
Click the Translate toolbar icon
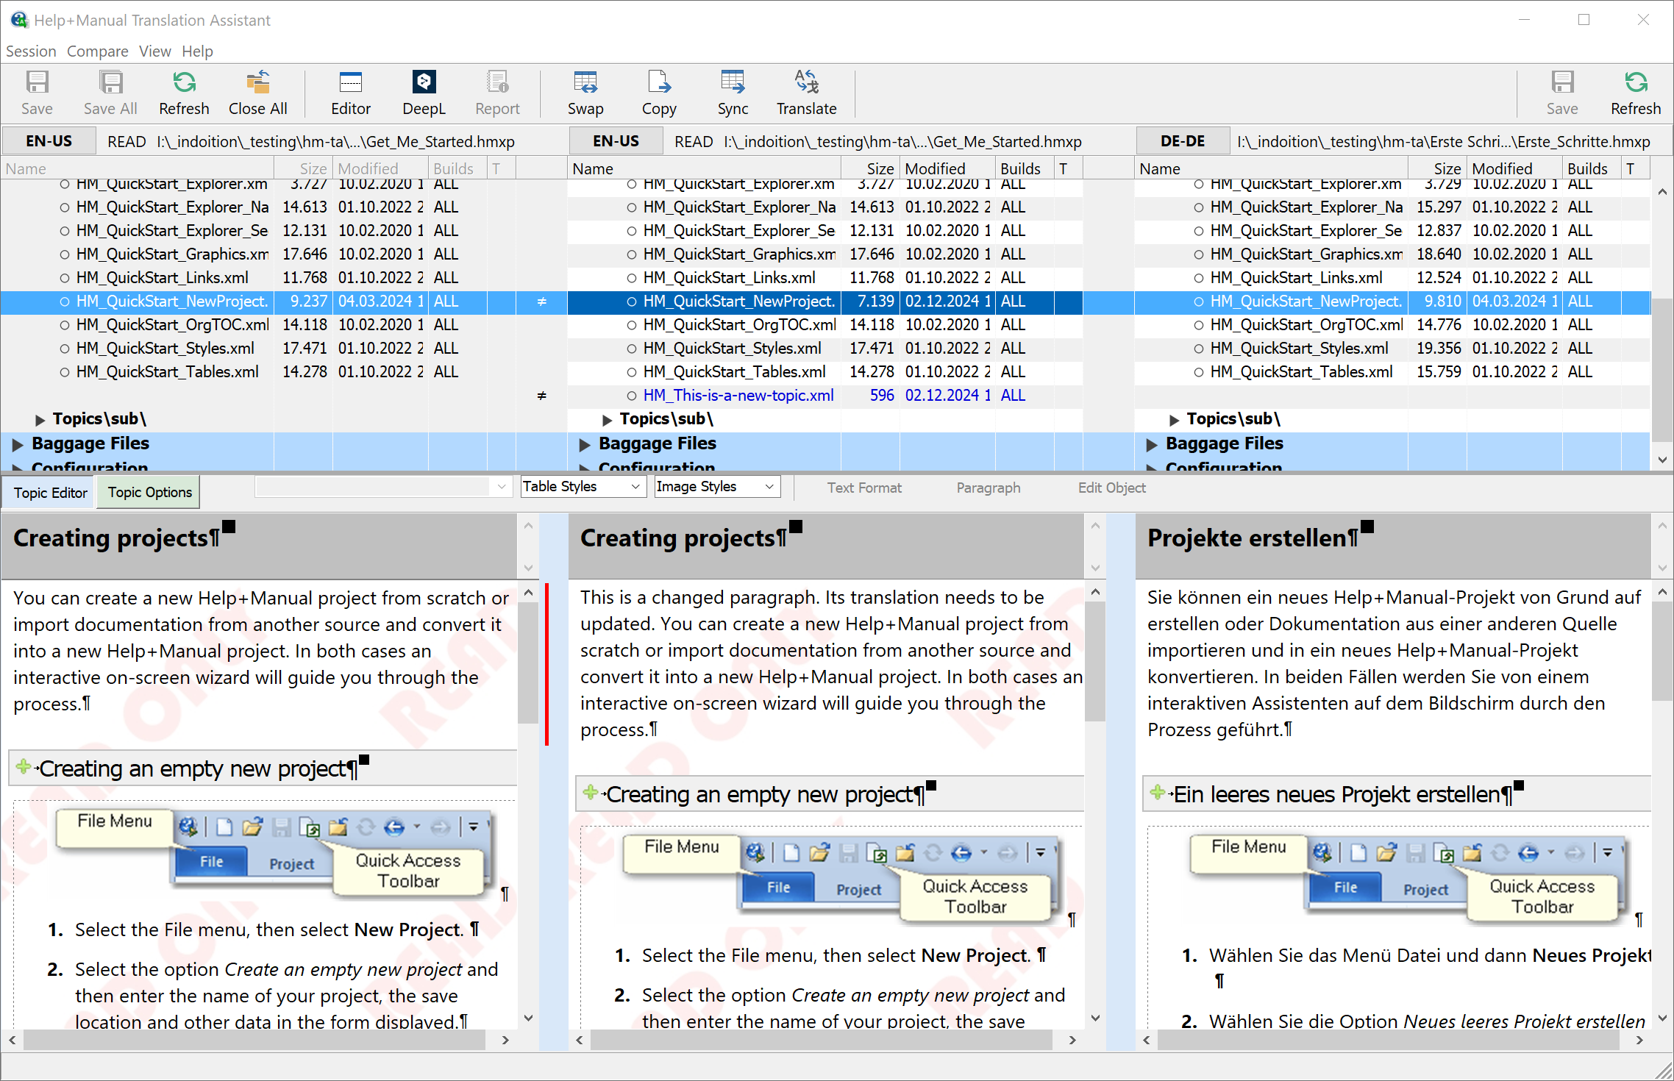click(x=807, y=93)
